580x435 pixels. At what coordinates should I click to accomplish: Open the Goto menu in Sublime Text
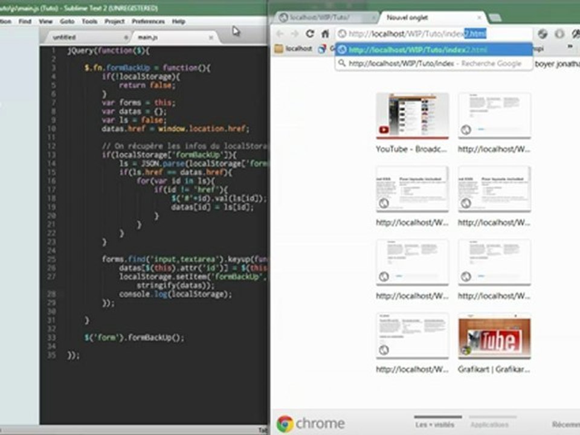coord(67,22)
